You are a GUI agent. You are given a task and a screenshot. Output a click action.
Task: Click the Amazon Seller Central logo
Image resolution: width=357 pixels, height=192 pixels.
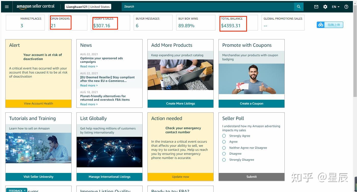pos(36,7)
